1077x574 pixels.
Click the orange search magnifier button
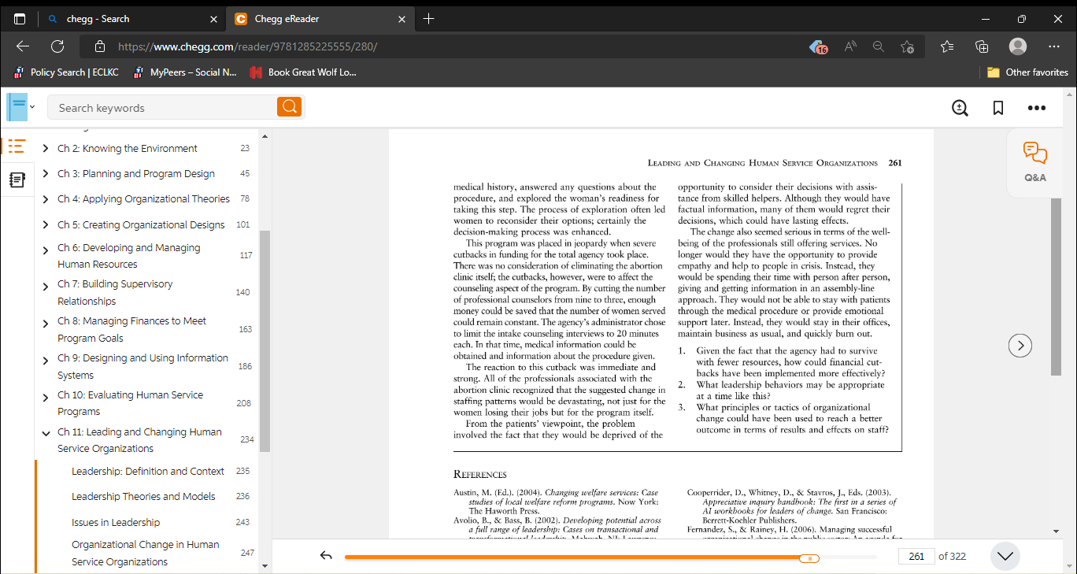click(x=289, y=107)
